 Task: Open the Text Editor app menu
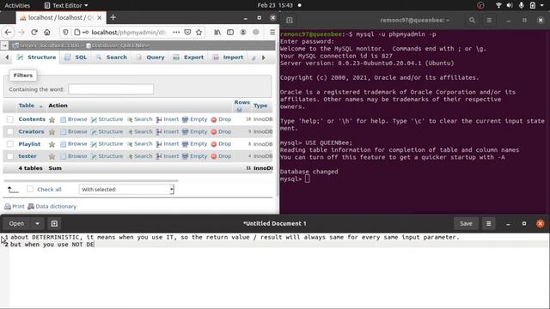point(66,5)
